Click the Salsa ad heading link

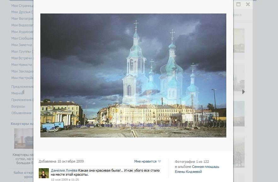pos(23,174)
